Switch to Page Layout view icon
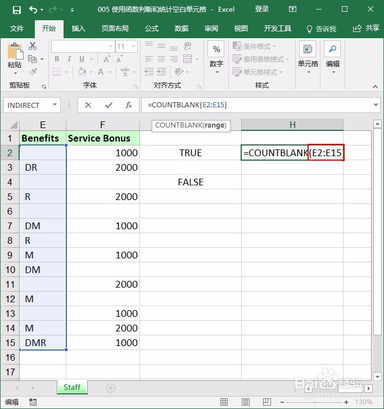384x409 pixels. [x=245, y=402]
